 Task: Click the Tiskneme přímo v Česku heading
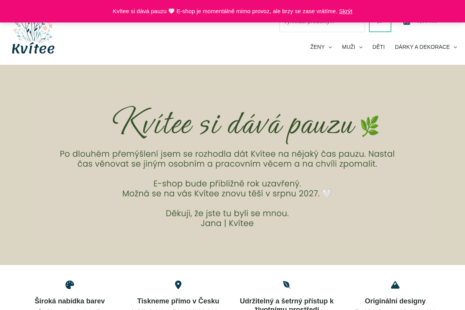coord(178,301)
